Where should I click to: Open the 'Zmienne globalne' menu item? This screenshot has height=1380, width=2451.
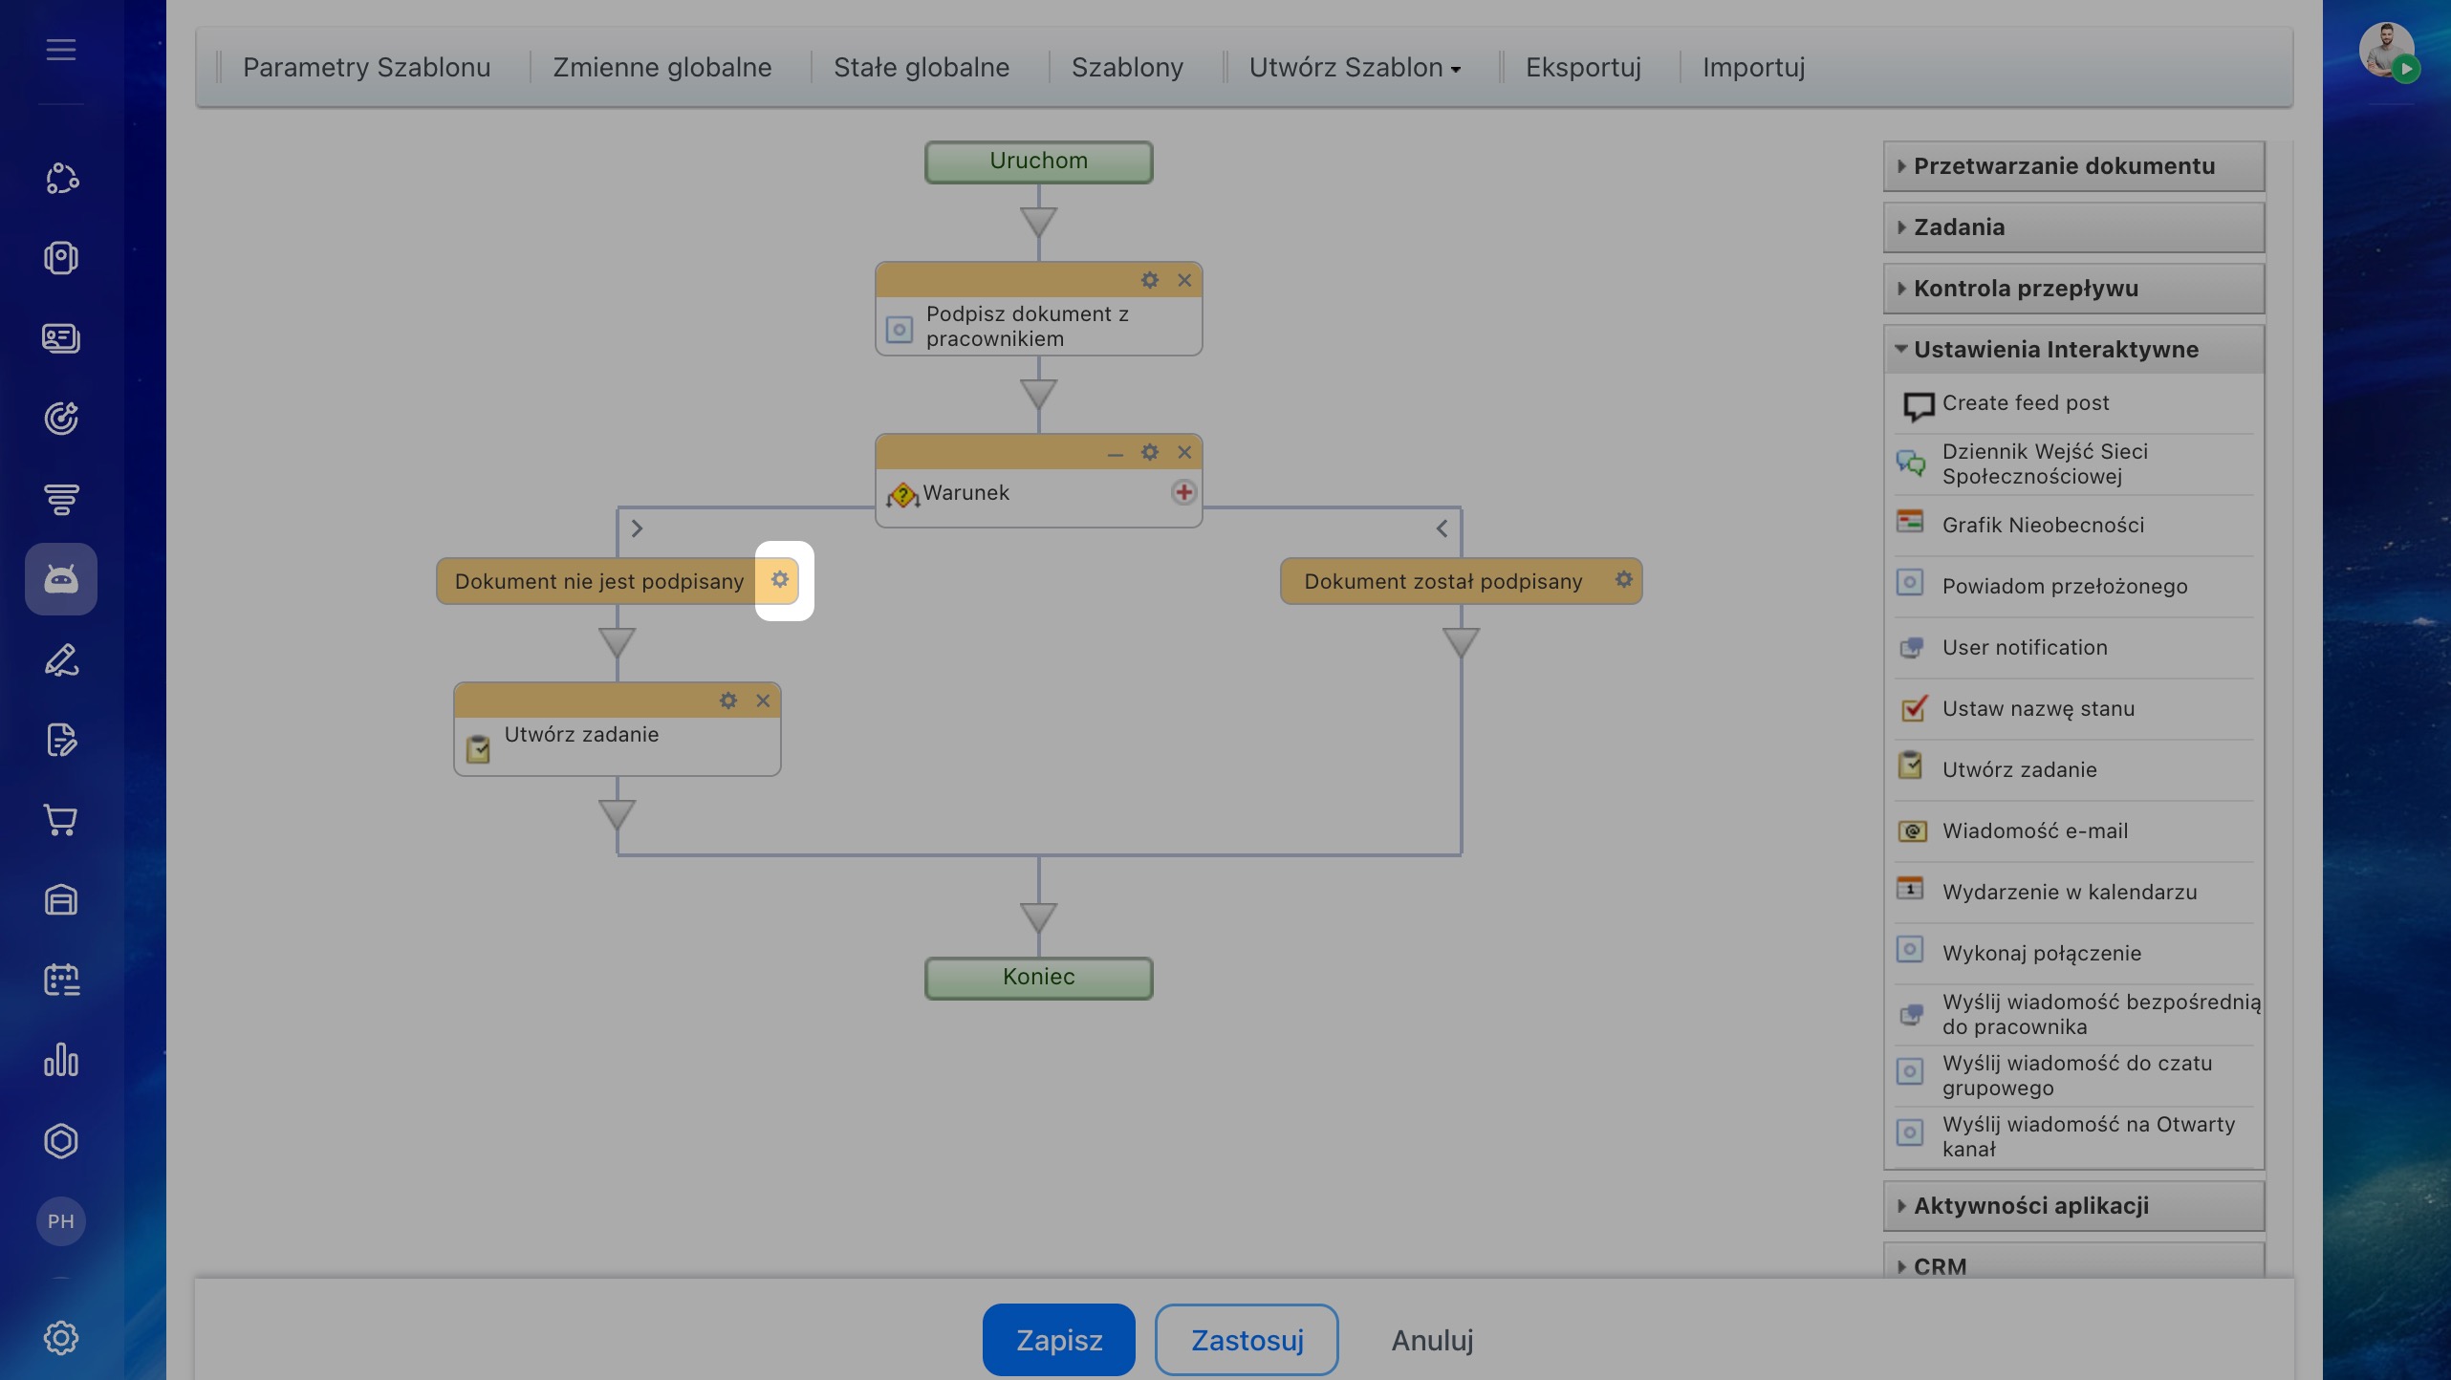point(662,68)
